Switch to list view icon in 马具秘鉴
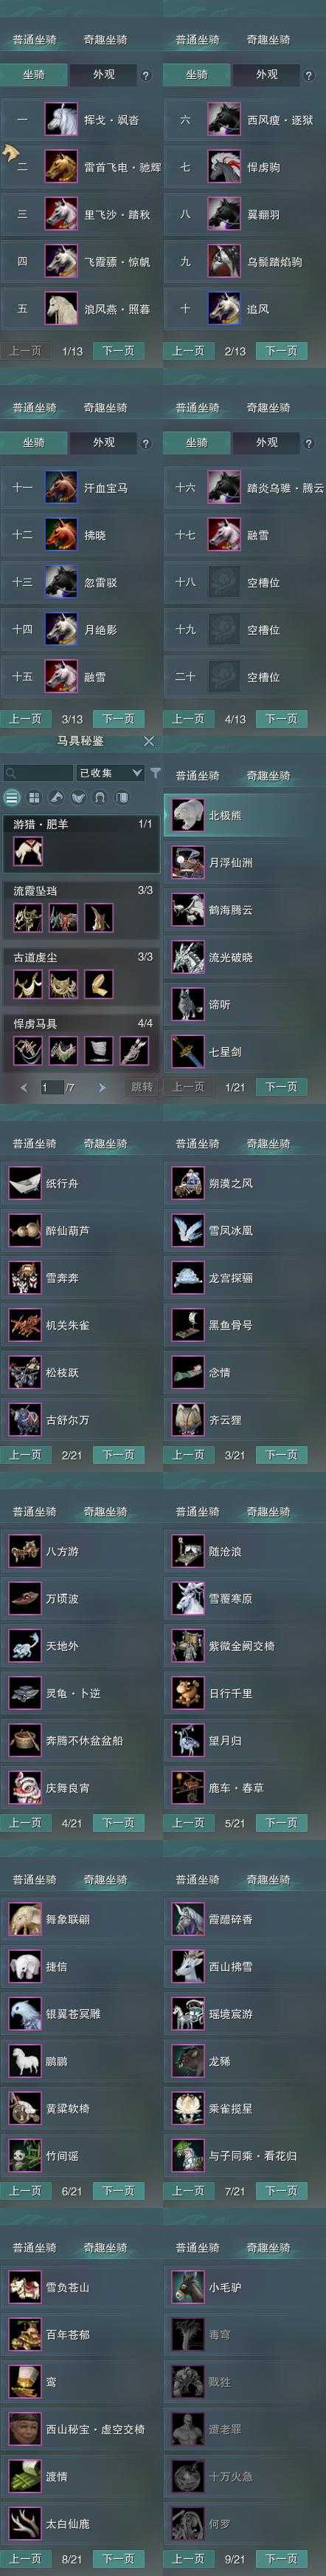Screen dimensions: 326x2576 [x=12, y=798]
